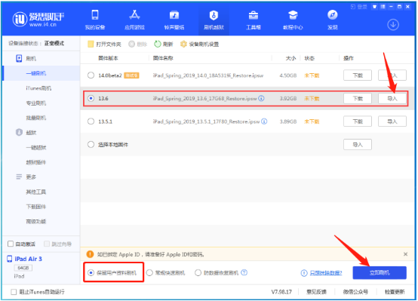Click the info icon next to 13.5.1 firmware name
418x301 pixels.
click(x=264, y=121)
